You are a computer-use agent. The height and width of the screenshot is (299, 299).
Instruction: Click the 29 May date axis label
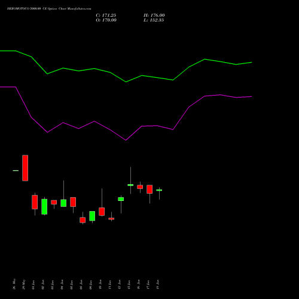click(x=24, y=285)
